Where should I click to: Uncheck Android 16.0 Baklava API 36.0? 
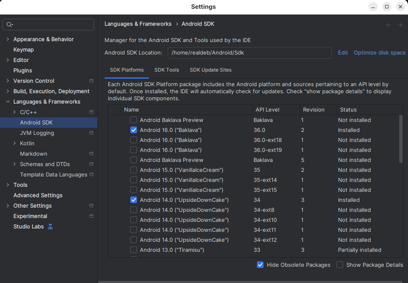point(134,130)
